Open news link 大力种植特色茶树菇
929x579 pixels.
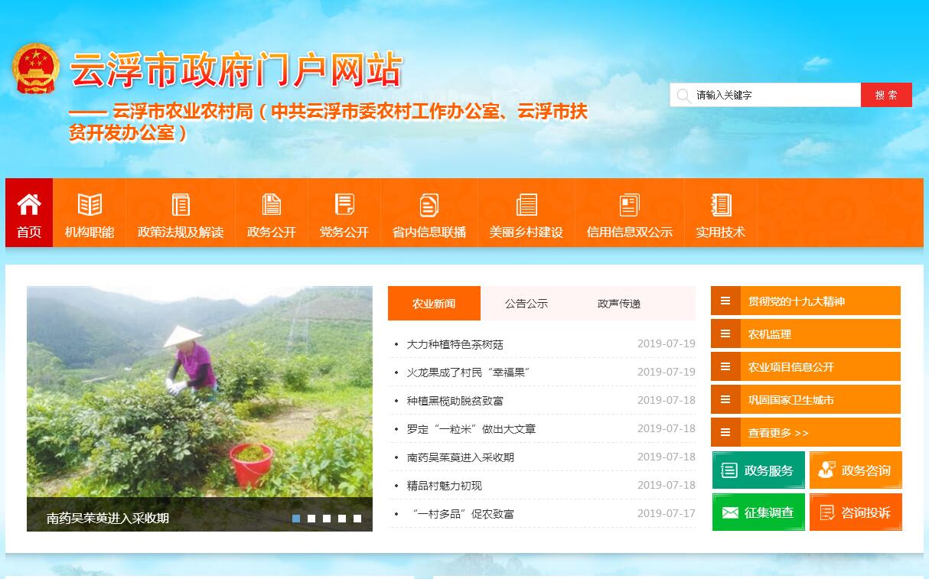pyautogui.click(x=455, y=344)
